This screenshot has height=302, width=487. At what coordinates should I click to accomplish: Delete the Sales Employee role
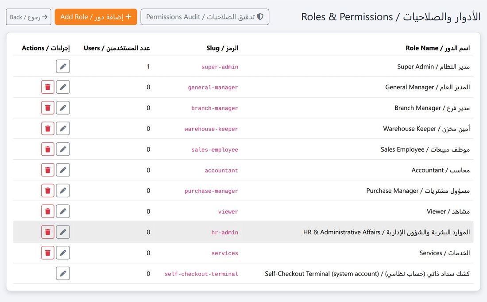click(x=48, y=149)
